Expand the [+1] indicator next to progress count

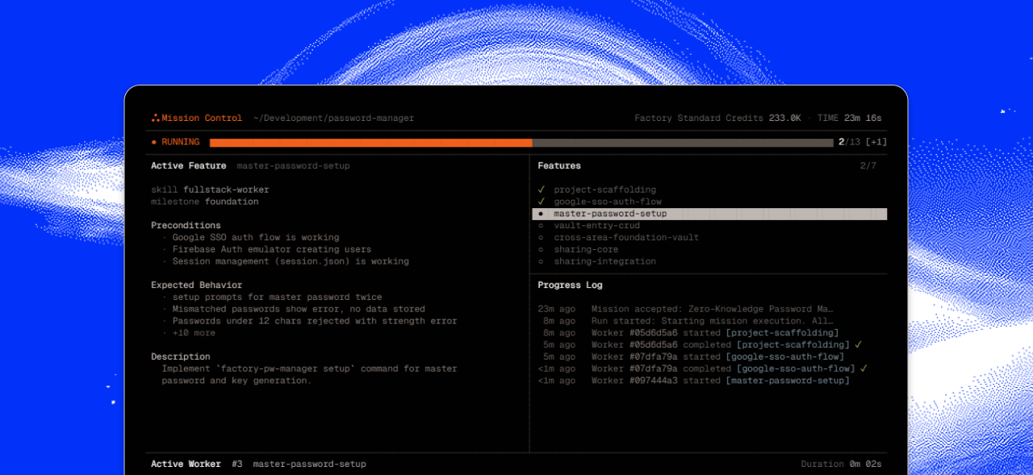876,142
